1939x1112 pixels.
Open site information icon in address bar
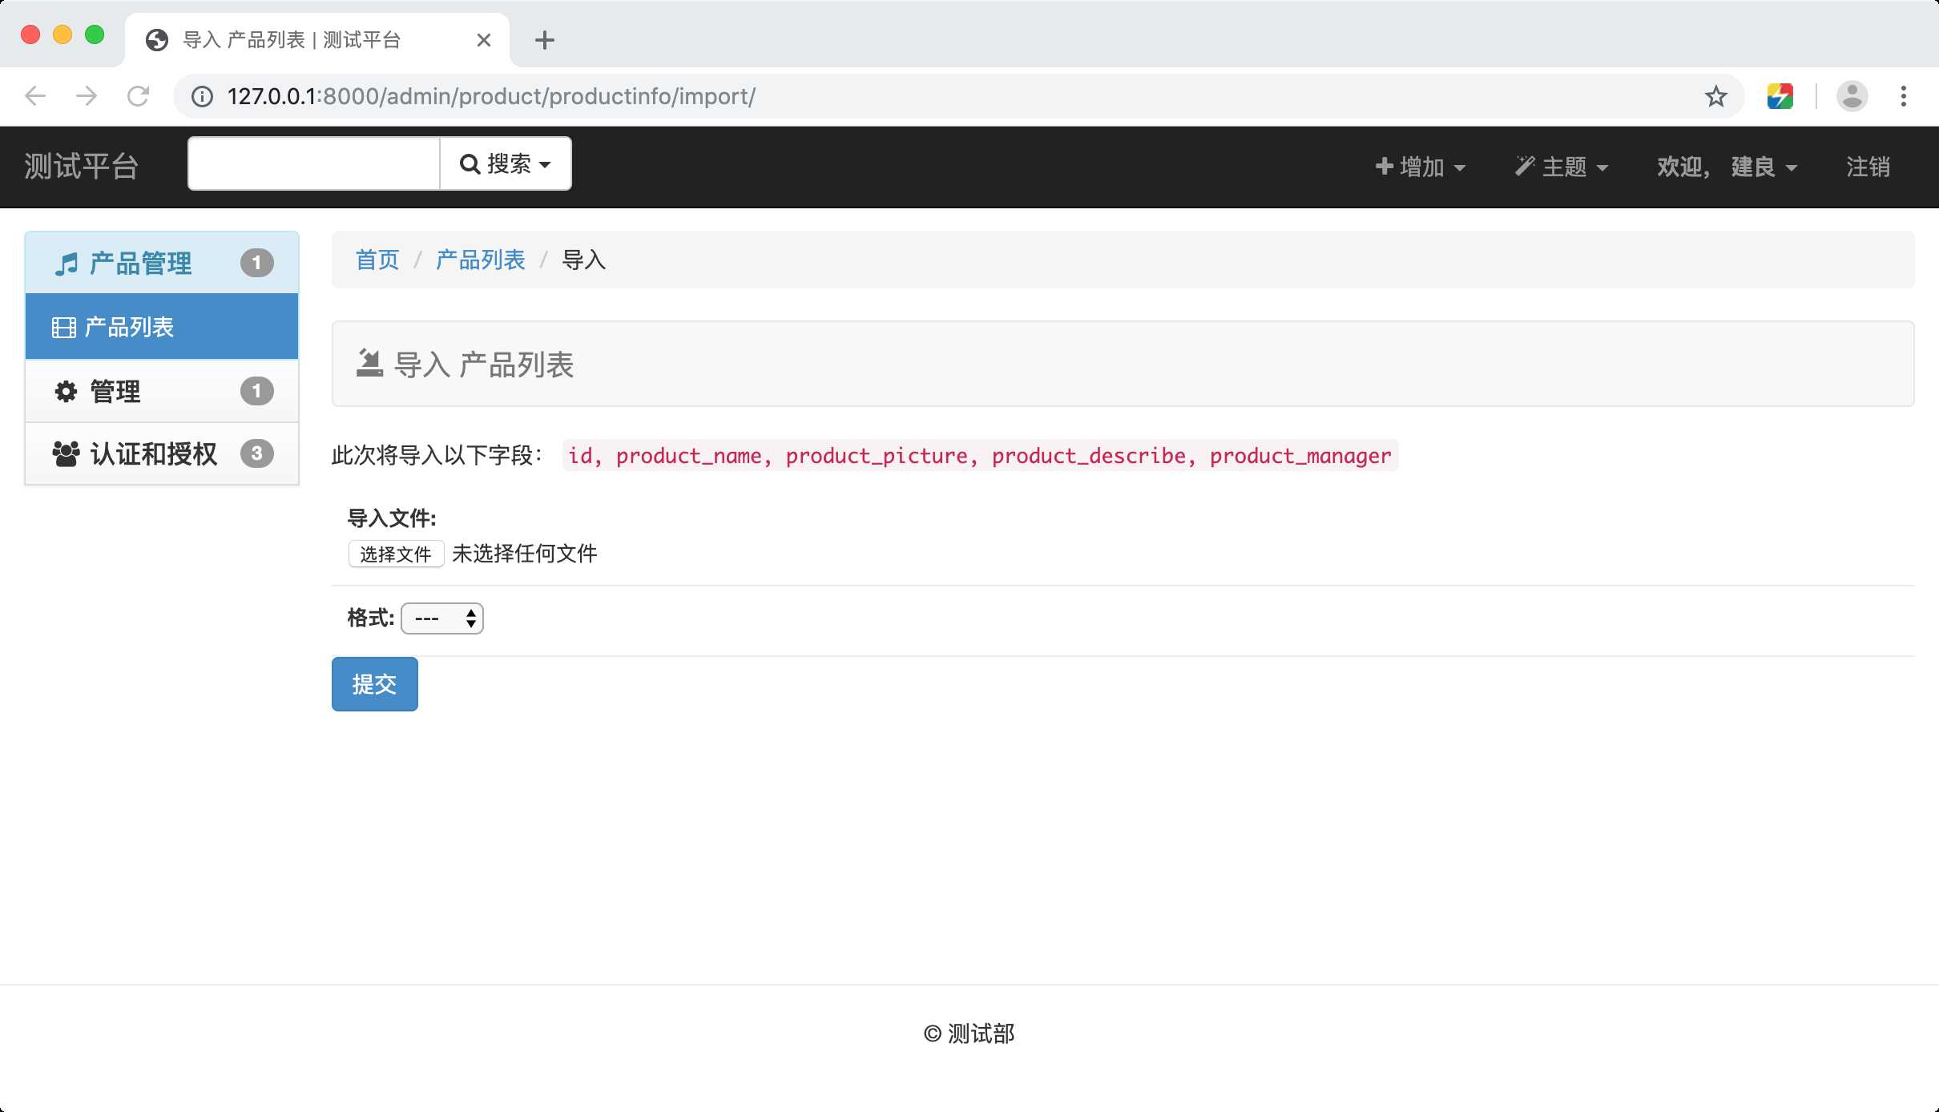tap(202, 97)
